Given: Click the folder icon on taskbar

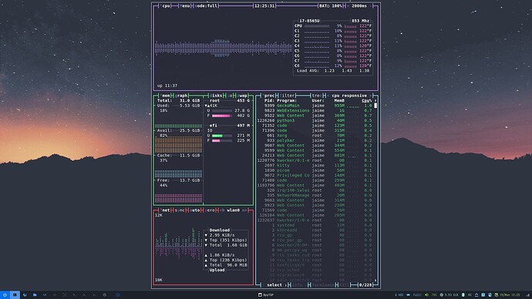Looking at the screenshot, I should [35, 295].
